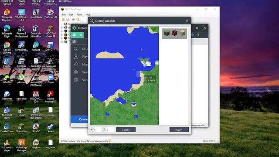Select the green world tab icon in the converter

click(75, 35)
